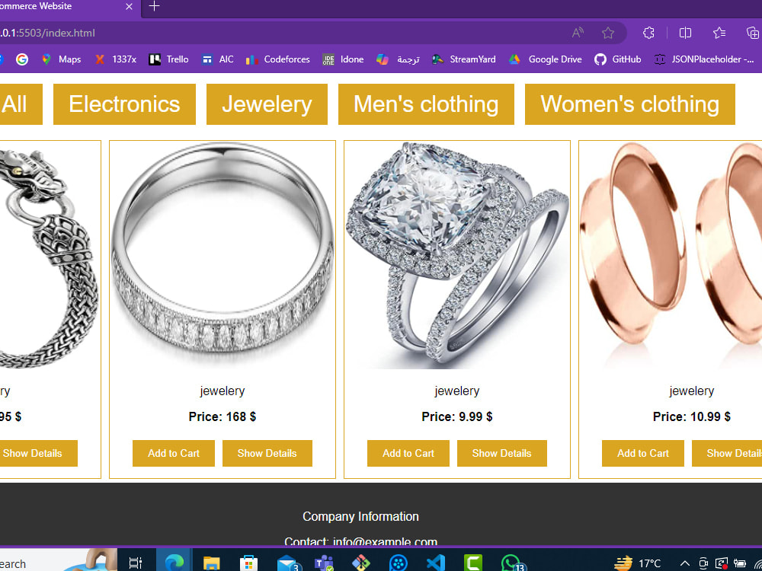Open Task View on the taskbar
Image resolution: width=762 pixels, height=571 pixels.
pos(136,563)
